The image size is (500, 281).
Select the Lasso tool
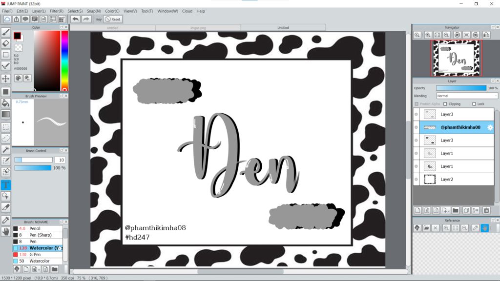(6, 138)
